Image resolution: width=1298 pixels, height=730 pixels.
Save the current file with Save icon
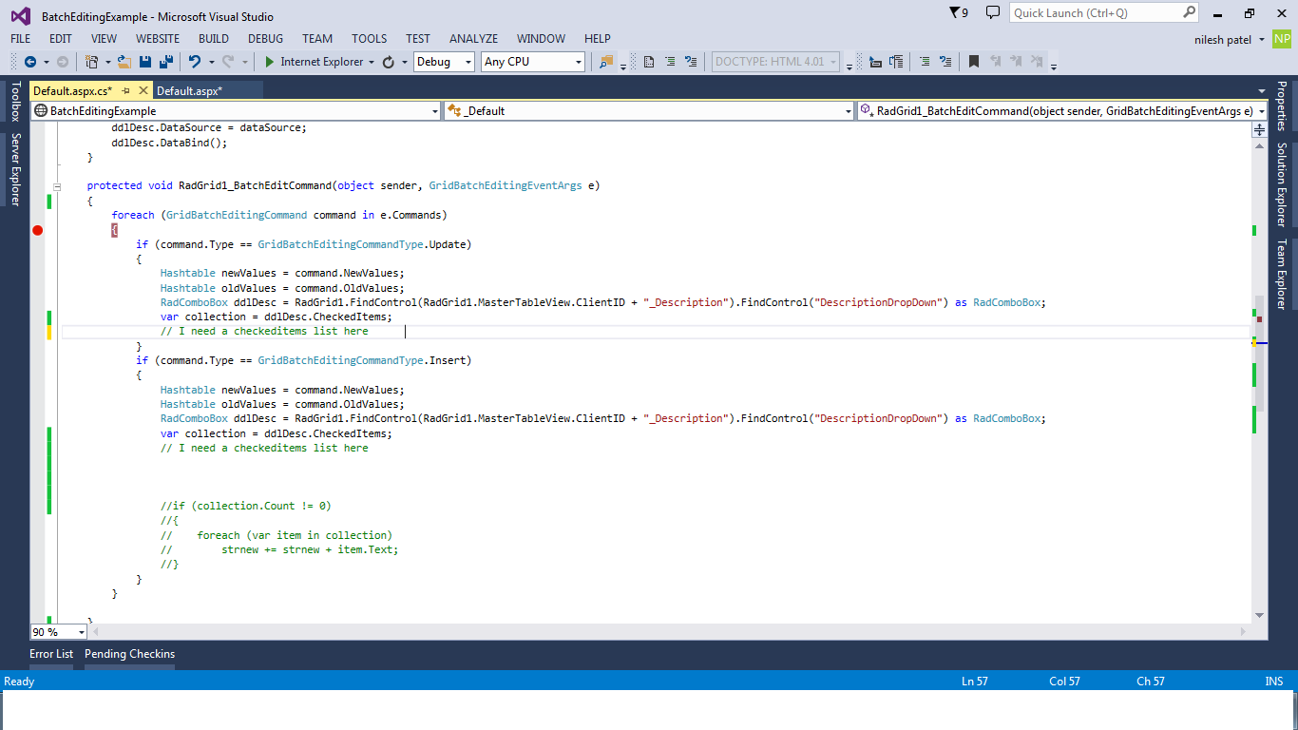point(145,62)
